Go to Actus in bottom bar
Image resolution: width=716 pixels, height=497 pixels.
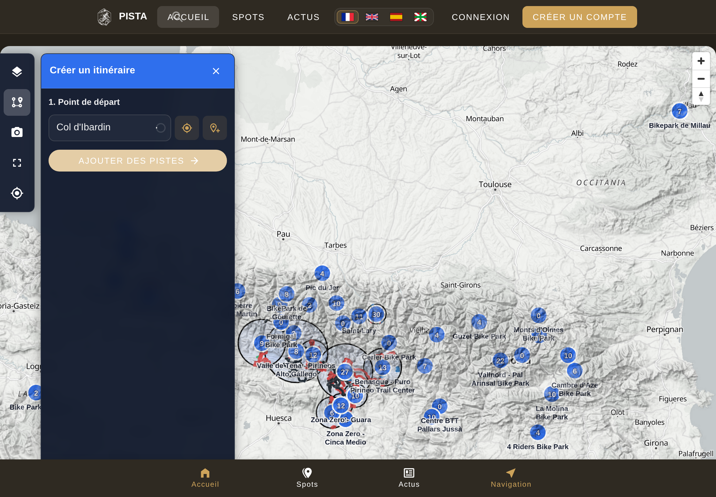coord(409,478)
